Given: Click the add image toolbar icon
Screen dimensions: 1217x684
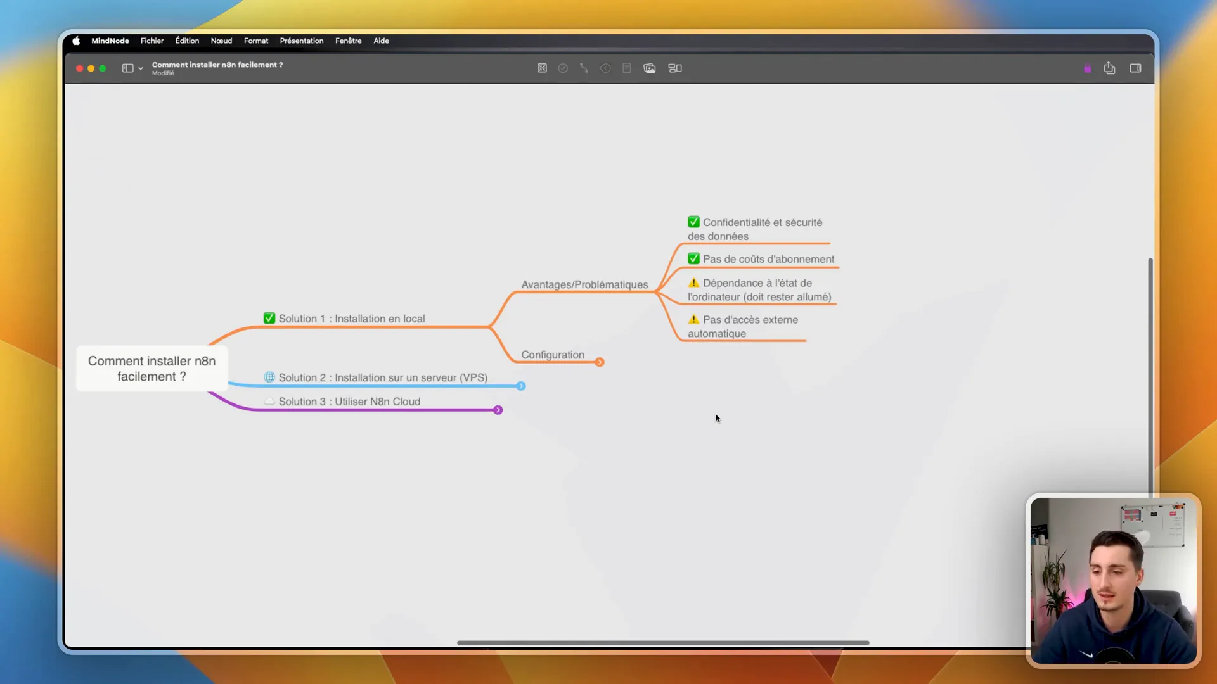Looking at the screenshot, I should point(649,68).
